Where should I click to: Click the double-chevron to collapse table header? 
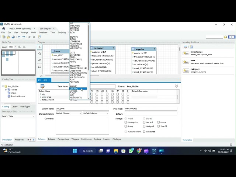point(177,86)
